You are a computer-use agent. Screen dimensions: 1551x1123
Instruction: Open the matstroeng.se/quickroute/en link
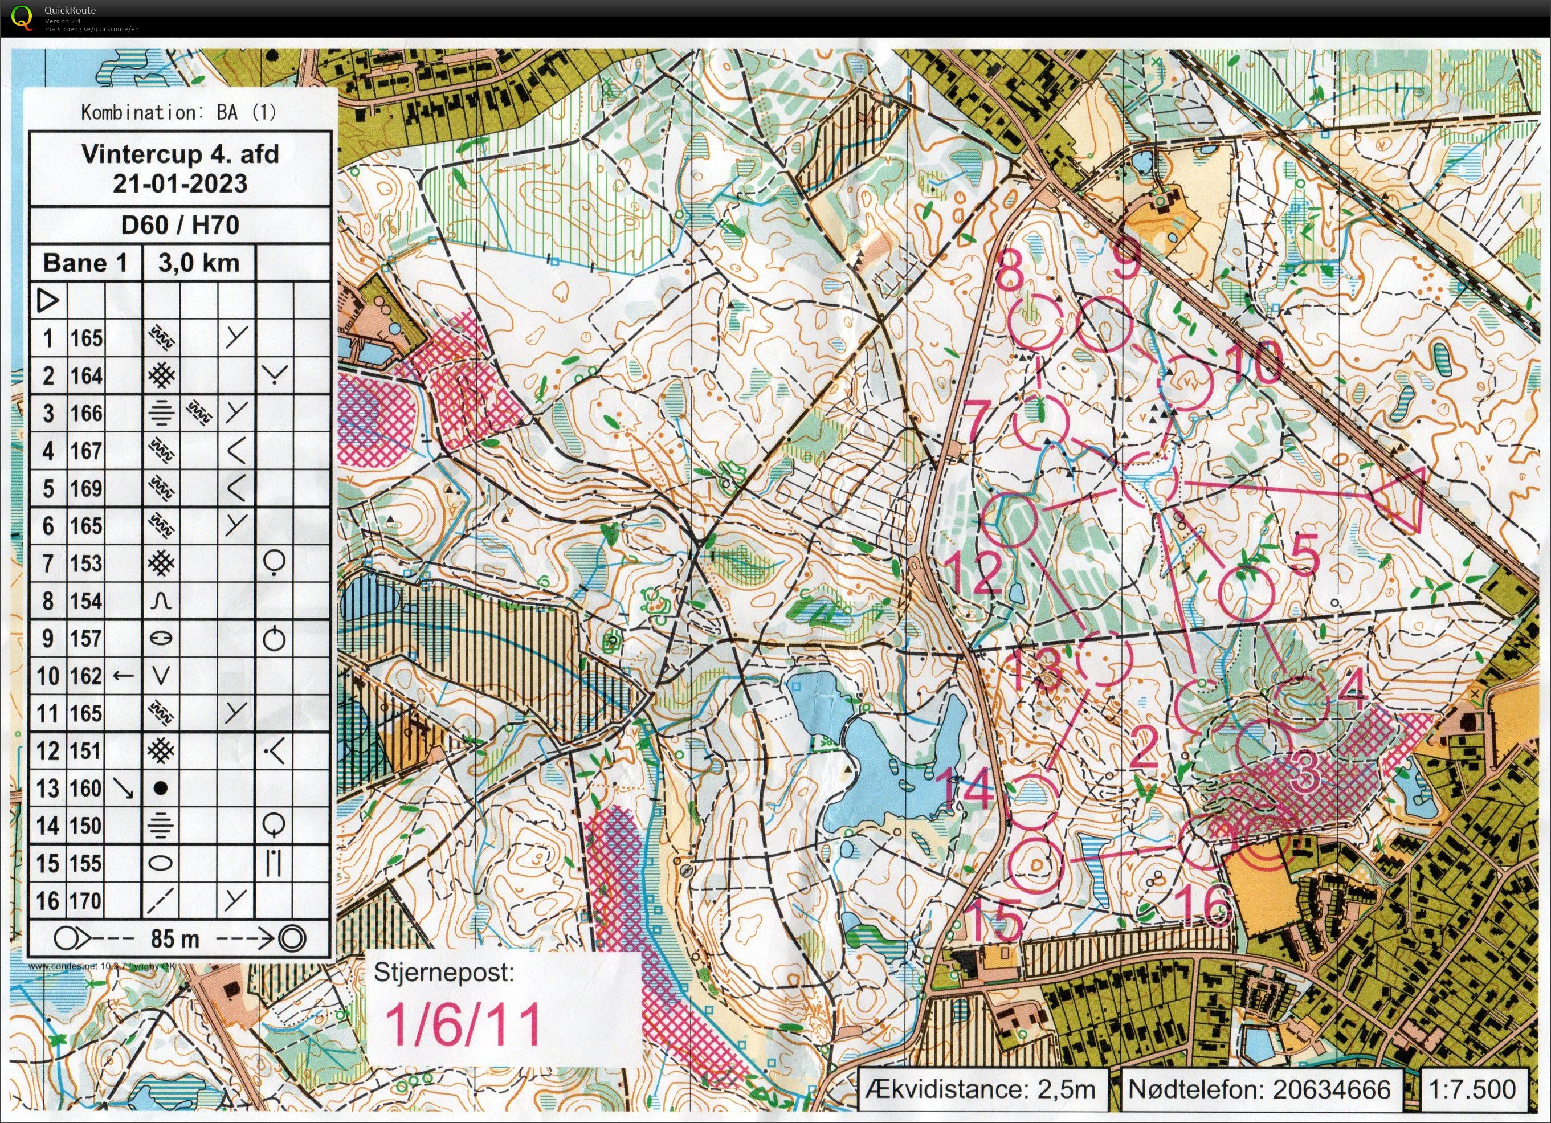point(92,28)
